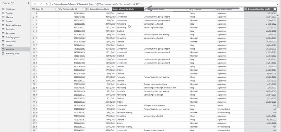
Task: Select the Personeelslid_ID column header
Action: (x=72, y=9)
